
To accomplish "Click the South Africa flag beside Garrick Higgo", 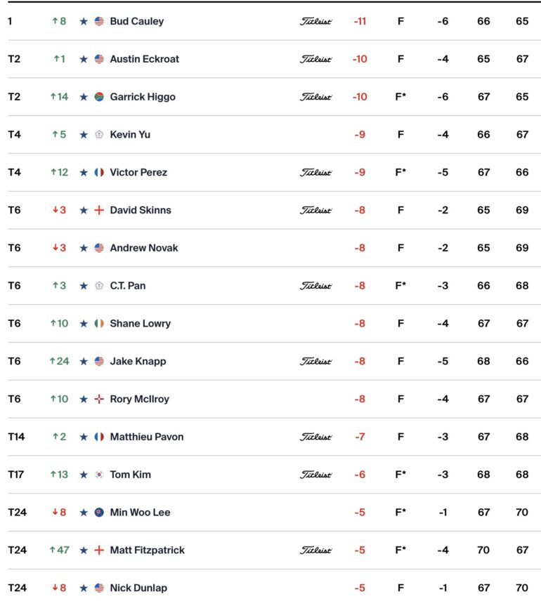I will pyautogui.click(x=99, y=97).
